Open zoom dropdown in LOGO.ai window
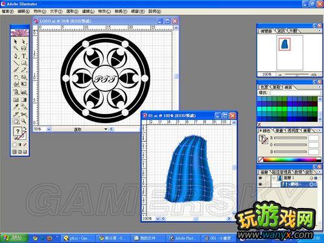Image resolution: width=324 pixels, height=243 pixels. click(x=49, y=129)
